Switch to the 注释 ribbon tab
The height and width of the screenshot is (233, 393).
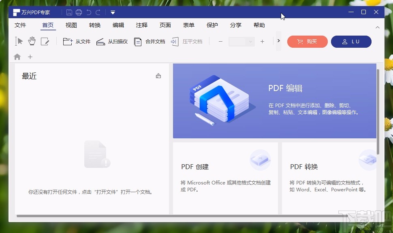pyautogui.click(x=141, y=25)
